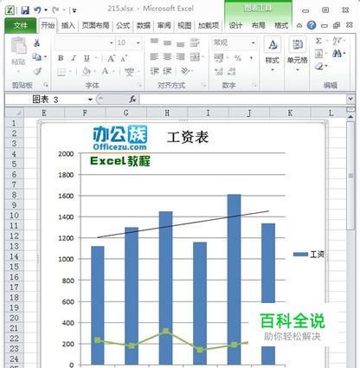
Task: Click the Insert Function fx button
Action: 132,100
